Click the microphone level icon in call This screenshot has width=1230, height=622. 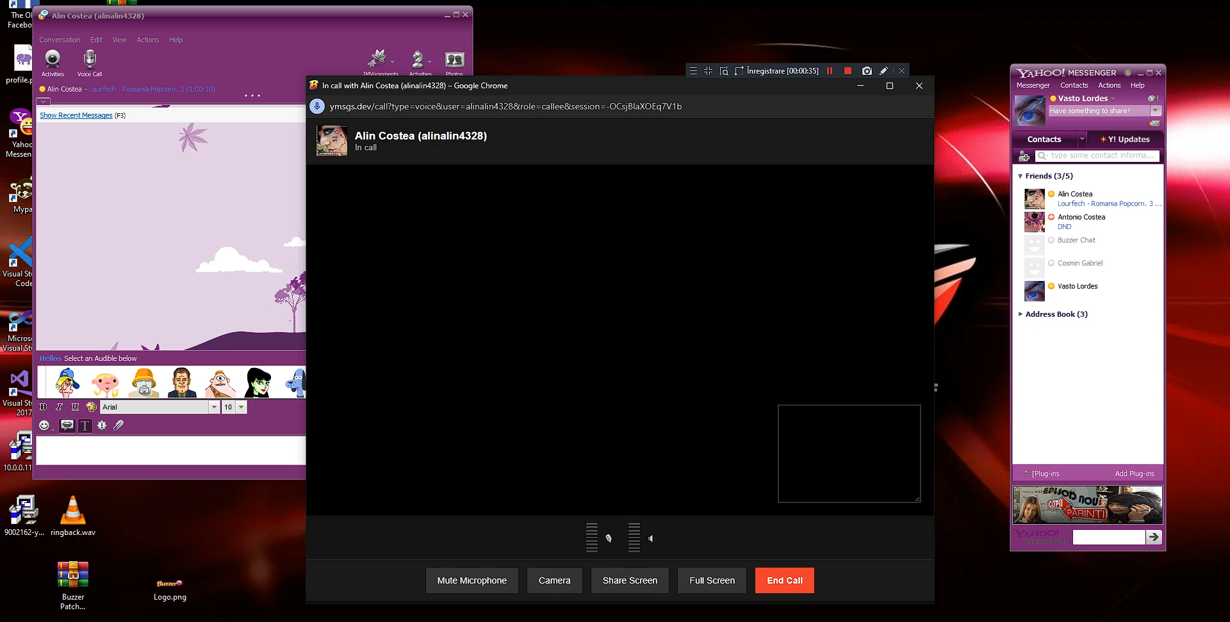pos(609,539)
